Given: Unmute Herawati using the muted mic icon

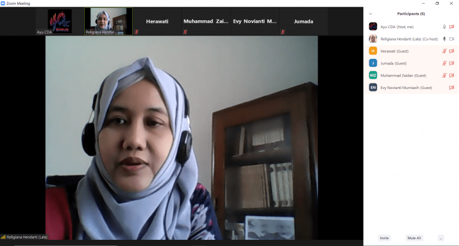Looking at the screenshot, I should click(444, 51).
